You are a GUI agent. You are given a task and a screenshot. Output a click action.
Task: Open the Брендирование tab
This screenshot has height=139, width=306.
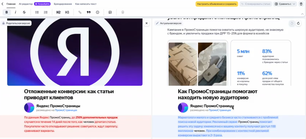63,4
